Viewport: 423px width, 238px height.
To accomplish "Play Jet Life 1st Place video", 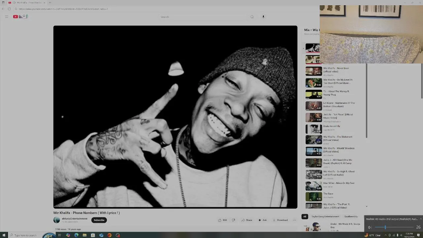I will pos(314,117).
